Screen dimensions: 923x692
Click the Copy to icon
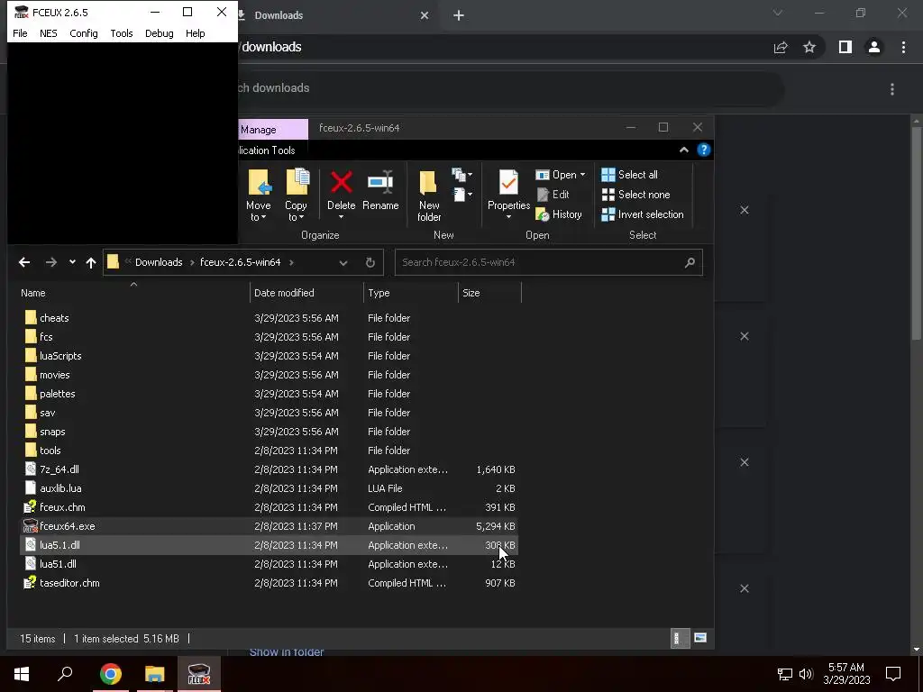[x=297, y=182]
